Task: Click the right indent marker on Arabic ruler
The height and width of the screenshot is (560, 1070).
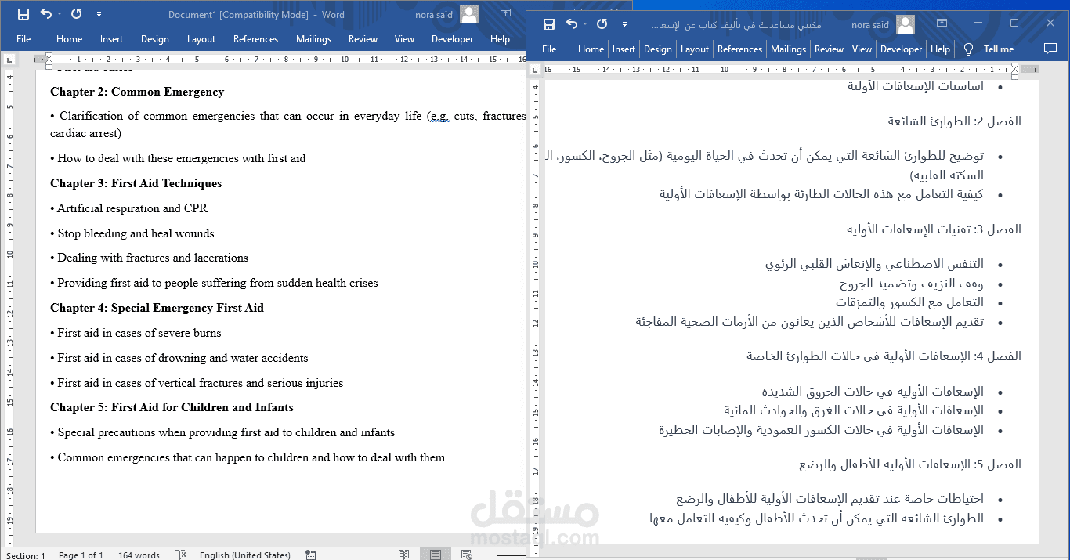Action: [x=1014, y=71]
